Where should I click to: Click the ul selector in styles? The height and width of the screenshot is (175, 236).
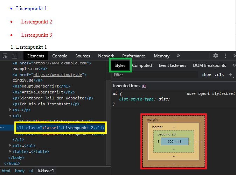[x=115, y=93]
